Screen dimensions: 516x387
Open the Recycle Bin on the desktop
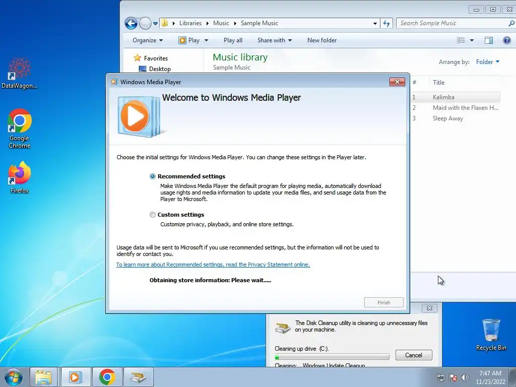(491, 335)
